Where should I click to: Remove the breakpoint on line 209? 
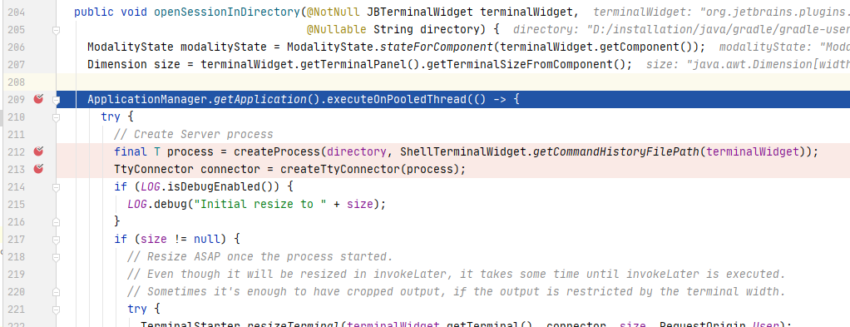(x=38, y=99)
